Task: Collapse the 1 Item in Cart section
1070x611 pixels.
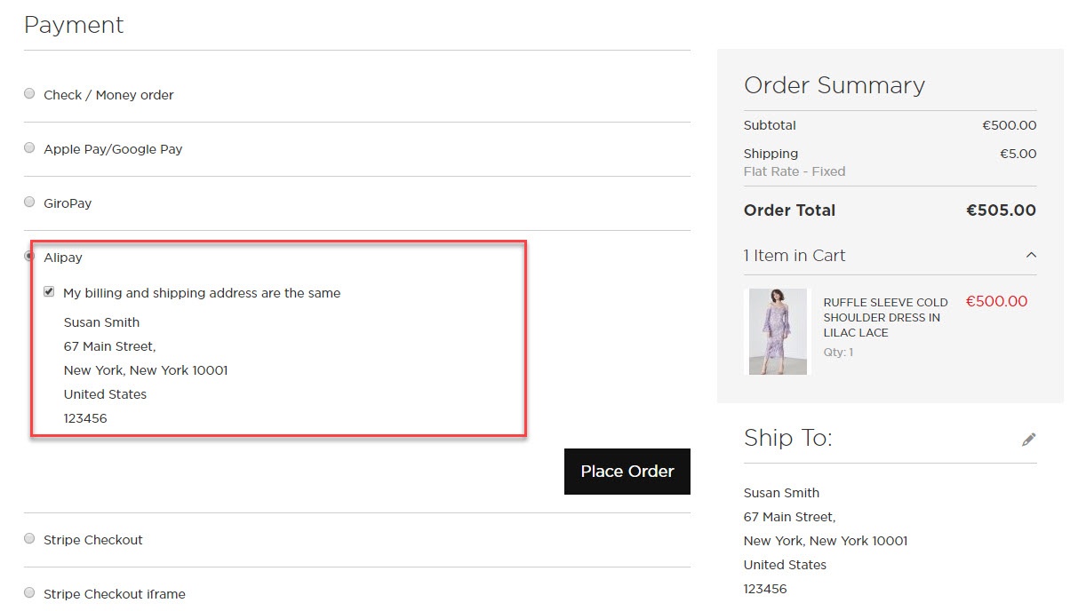Action: click(x=1030, y=255)
